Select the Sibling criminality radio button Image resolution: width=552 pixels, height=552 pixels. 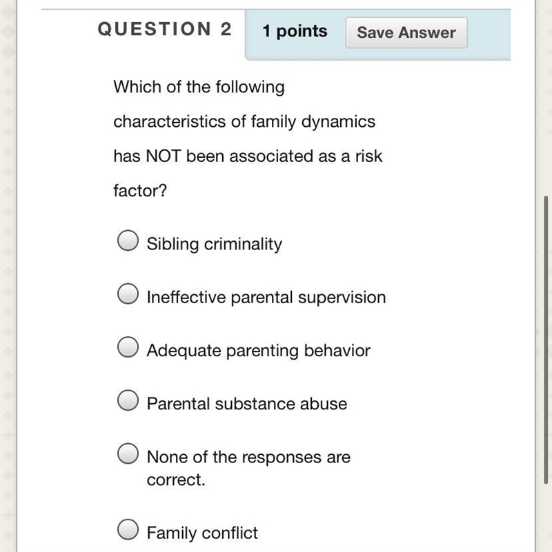pos(128,241)
